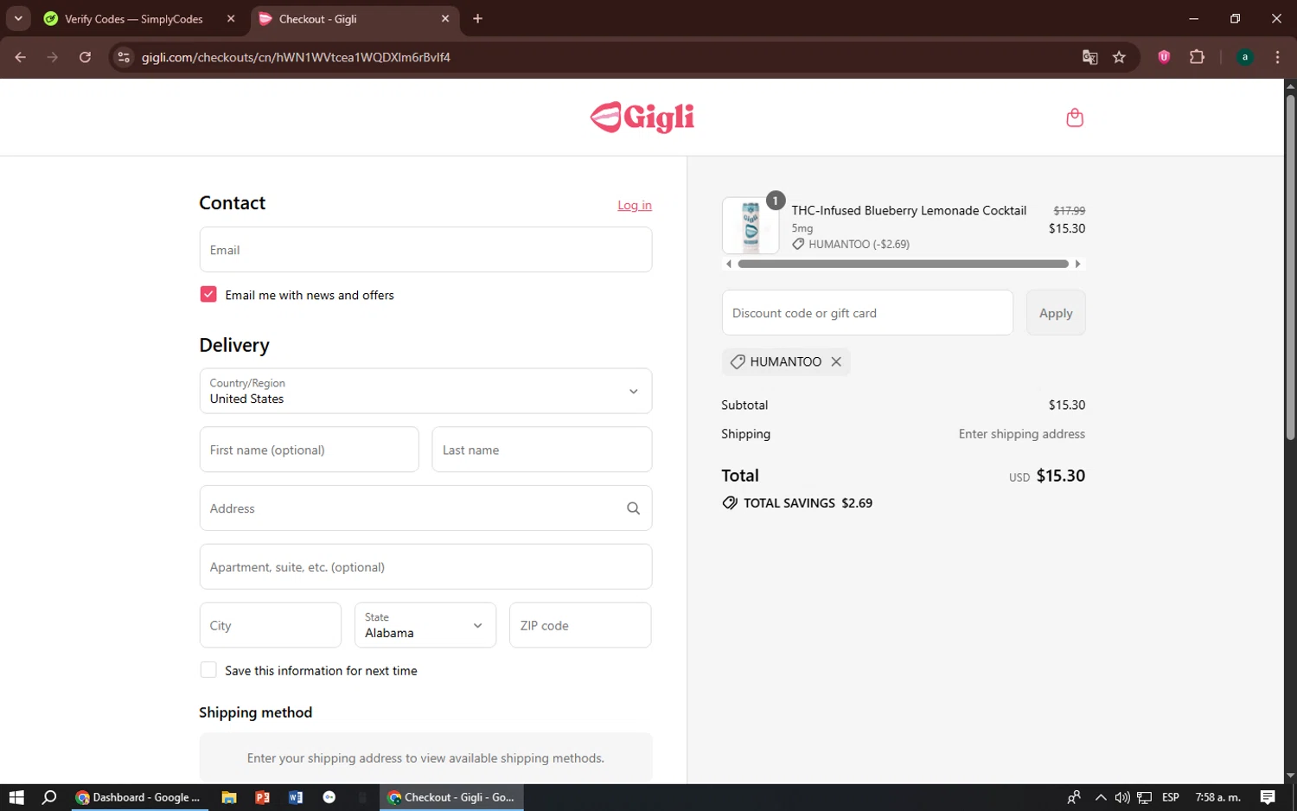Open PowerPoint from the taskbar
This screenshot has width=1297, height=811.
[263, 797]
